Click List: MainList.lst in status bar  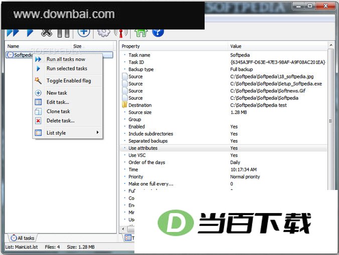click(x=22, y=247)
